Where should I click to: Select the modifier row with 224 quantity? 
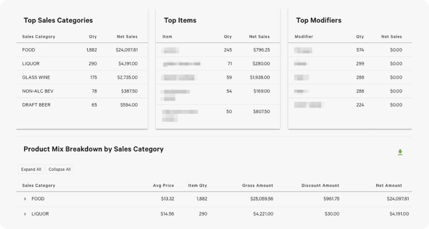point(350,105)
